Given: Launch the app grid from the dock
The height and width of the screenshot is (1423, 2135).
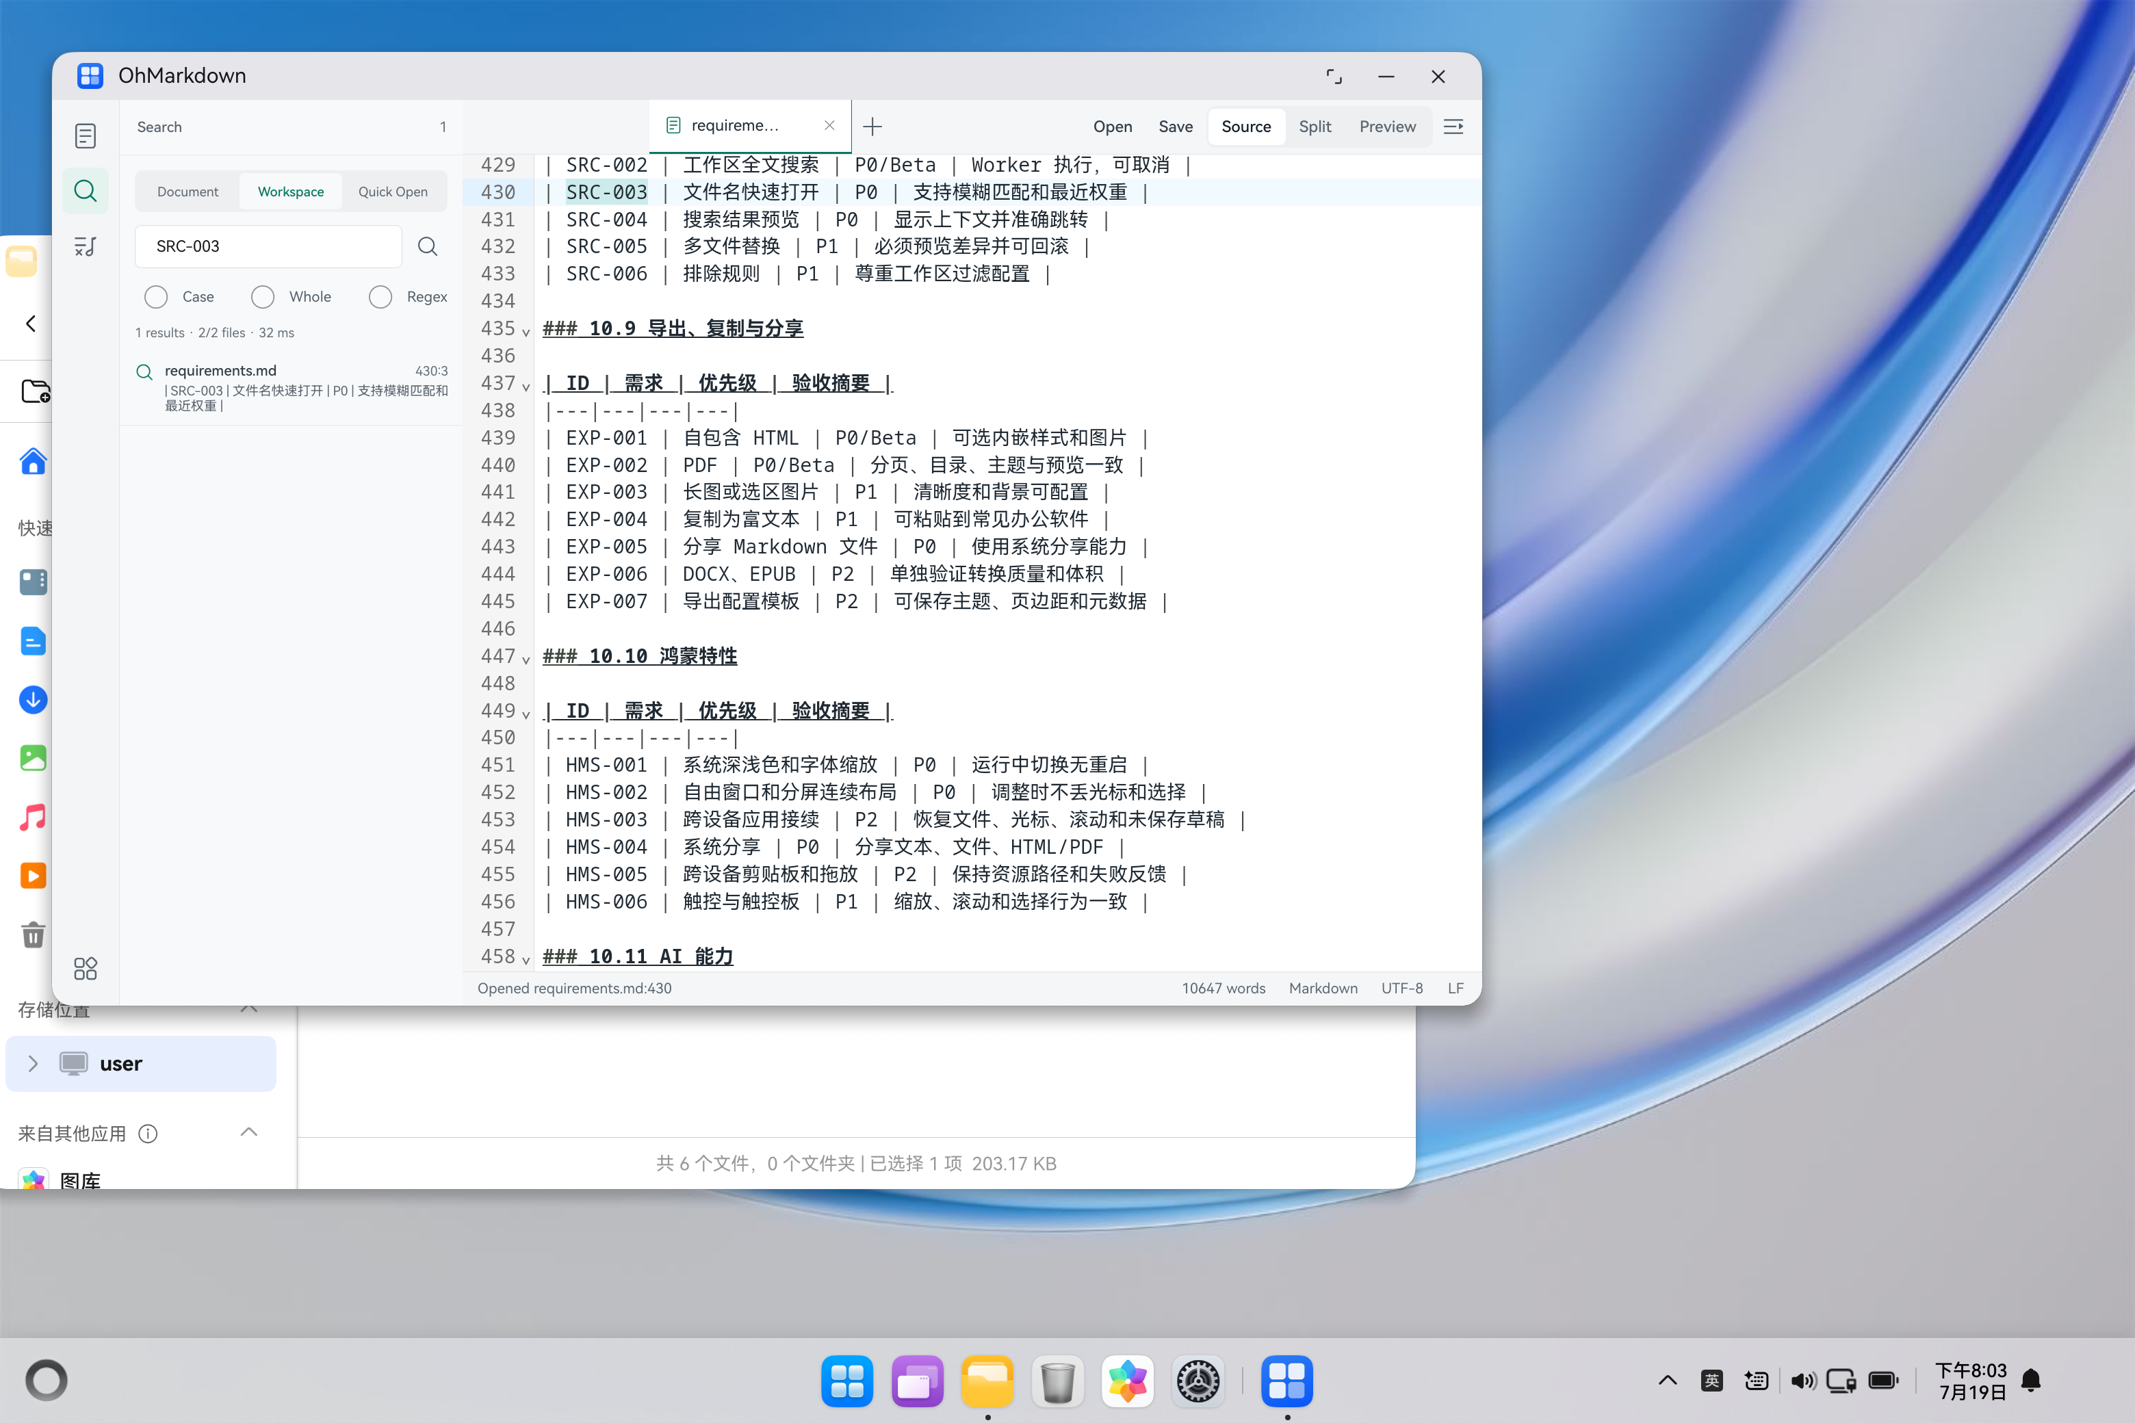Looking at the screenshot, I should click(x=847, y=1381).
